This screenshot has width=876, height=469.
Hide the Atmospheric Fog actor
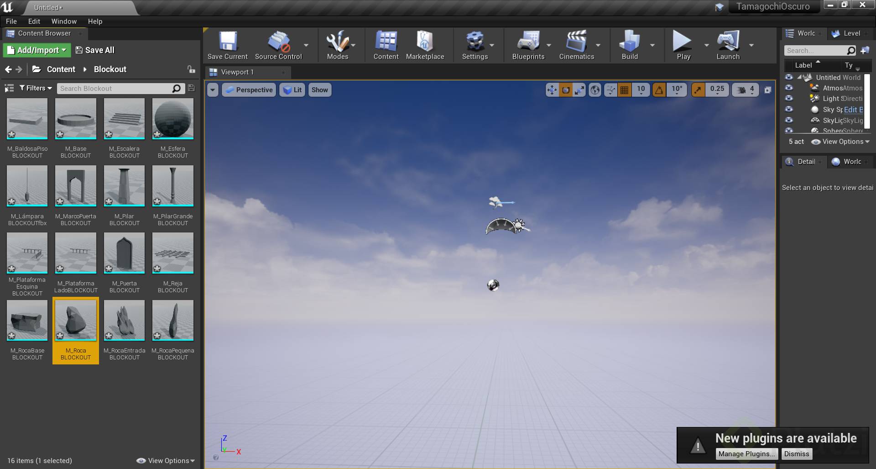789,88
